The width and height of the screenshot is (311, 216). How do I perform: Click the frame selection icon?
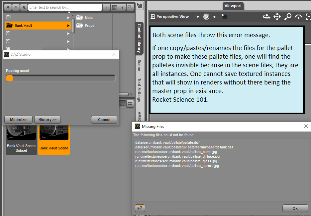click(x=308, y=17)
